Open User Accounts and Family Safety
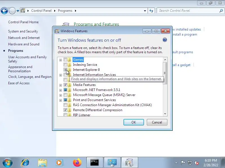This screenshot has width=225, height=168. pos(28,59)
